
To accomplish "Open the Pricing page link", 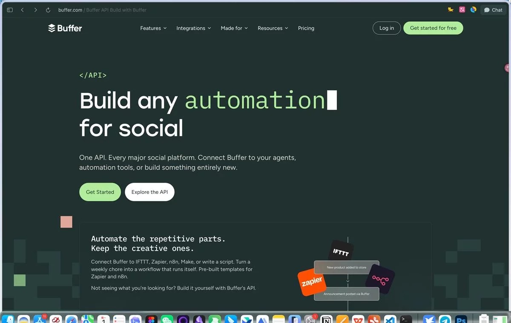I will [x=306, y=28].
